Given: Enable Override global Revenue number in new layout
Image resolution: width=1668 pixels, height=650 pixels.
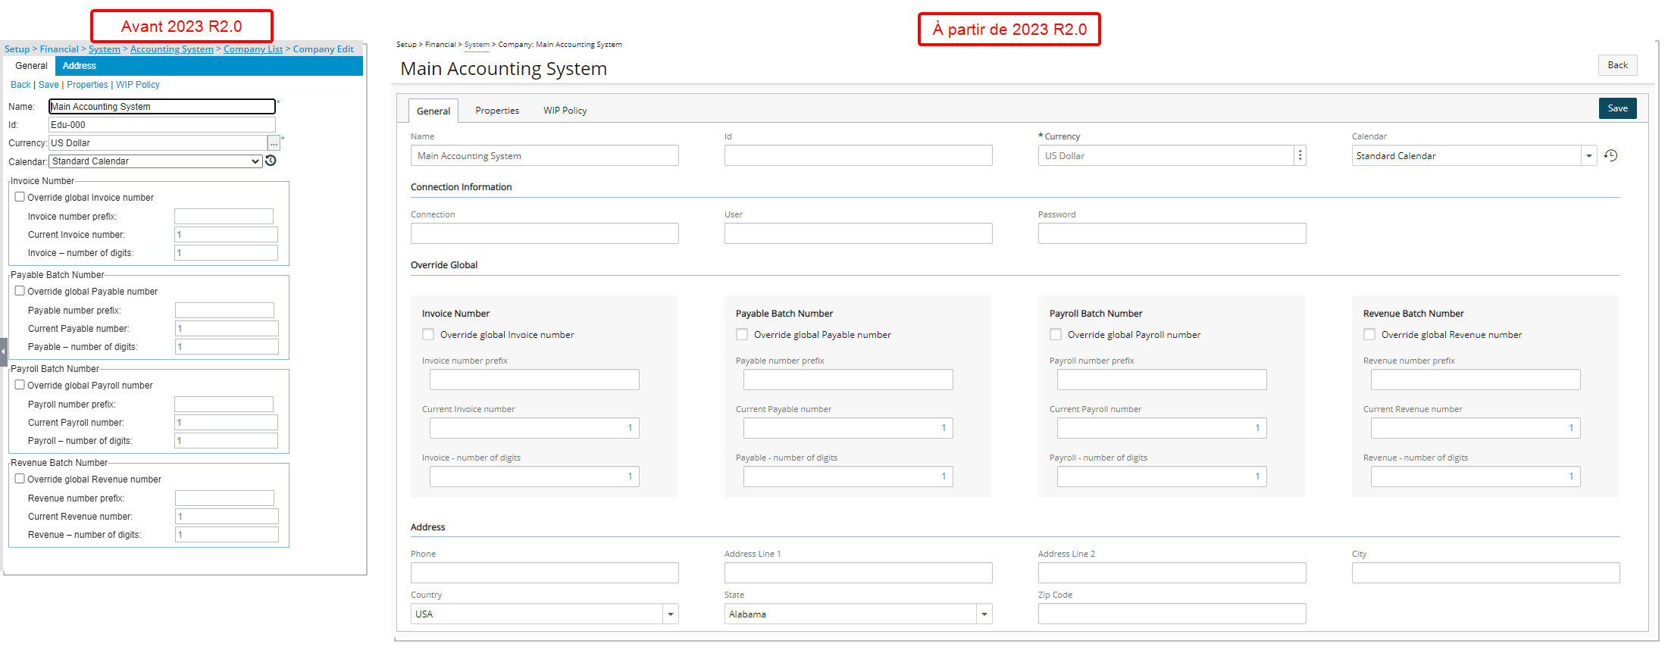Looking at the screenshot, I should tap(1369, 334).
